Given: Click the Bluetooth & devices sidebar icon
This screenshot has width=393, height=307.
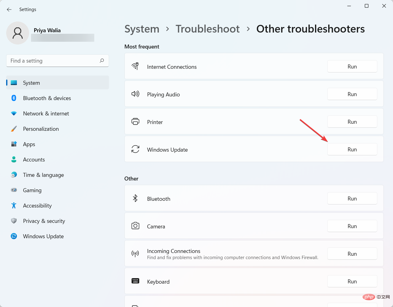Looking at the screenshot, I should tap(14, 98).
